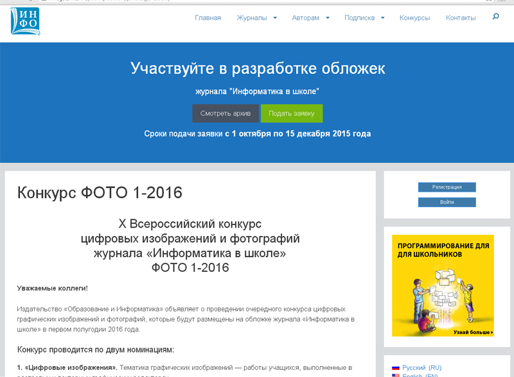Click banner heading Участвуйте в разработке обложек

[x=258, y=68]
